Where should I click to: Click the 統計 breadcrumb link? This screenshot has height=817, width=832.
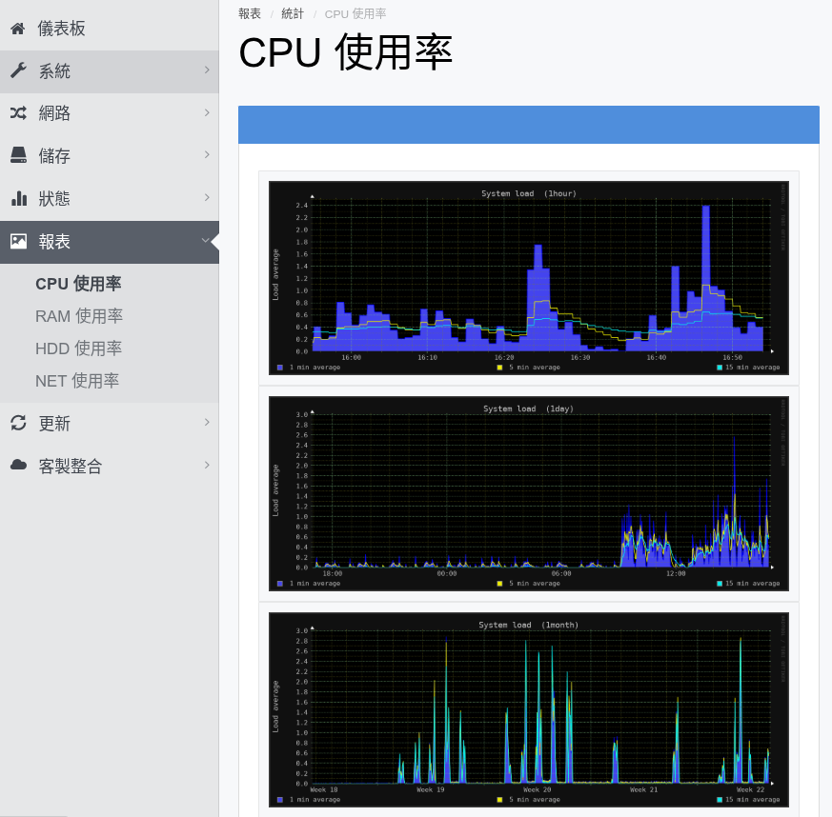coord(293,13)
